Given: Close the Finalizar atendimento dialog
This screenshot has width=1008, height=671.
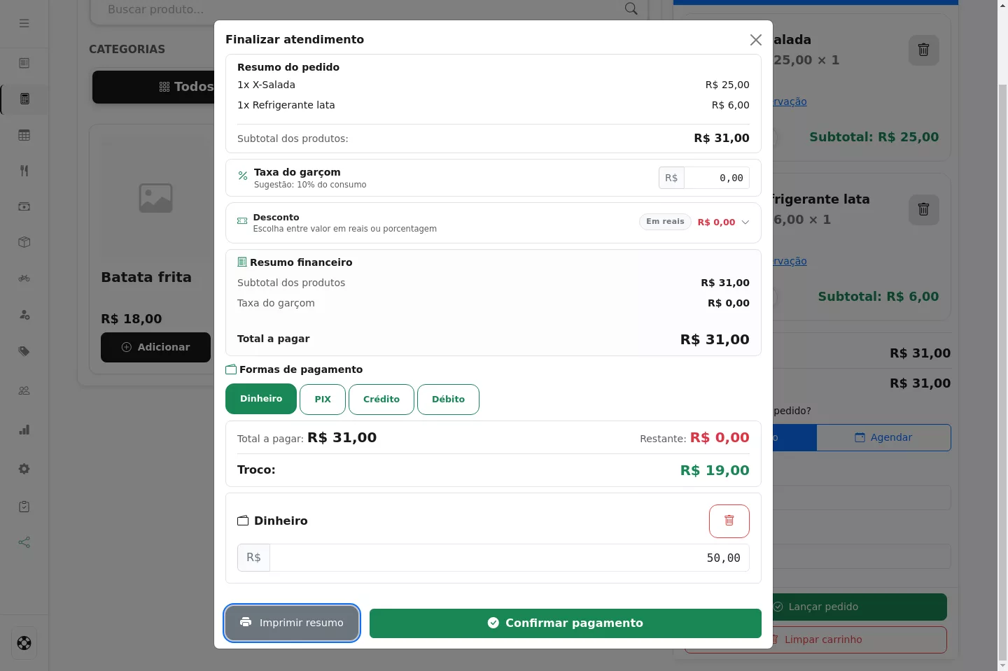Looking at the screenshot, I should pyautogui.click(x=755, y=40).
